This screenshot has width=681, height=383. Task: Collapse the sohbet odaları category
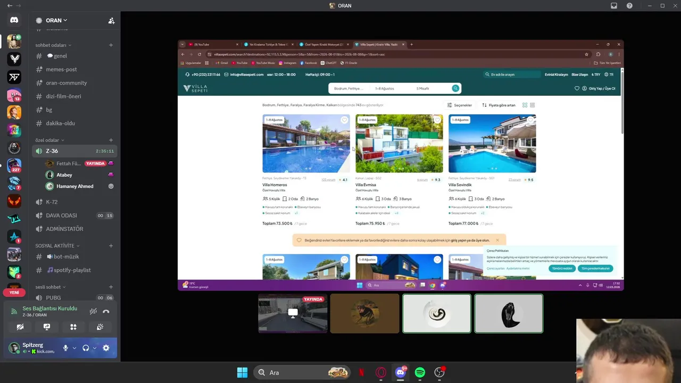coord(53,45)
